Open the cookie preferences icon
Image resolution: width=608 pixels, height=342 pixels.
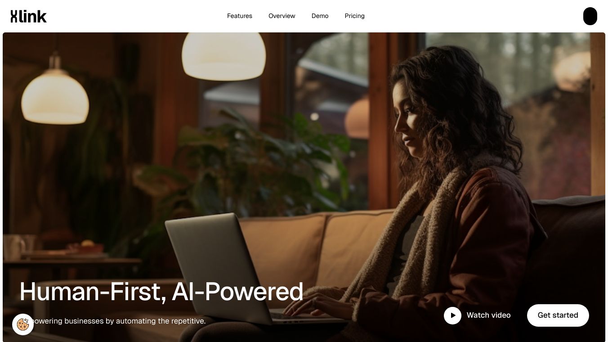[x=23, y=324]
